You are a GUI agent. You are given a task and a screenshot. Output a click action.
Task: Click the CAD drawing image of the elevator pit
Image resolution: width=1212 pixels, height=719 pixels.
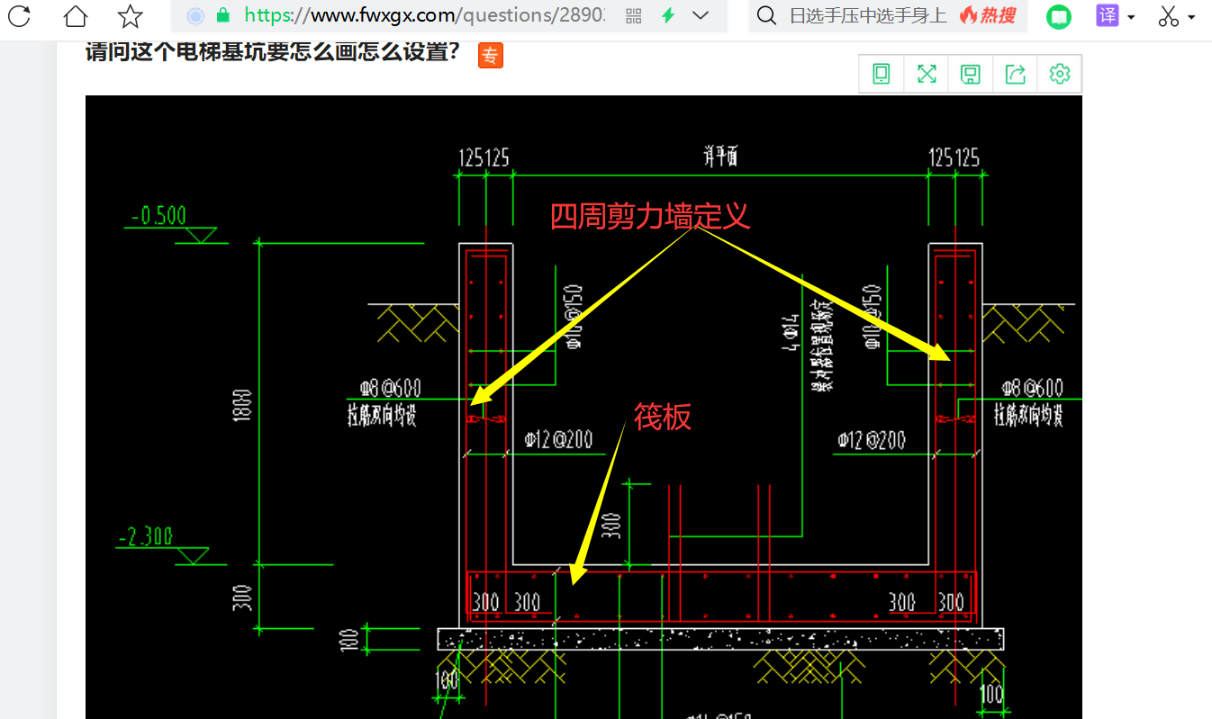tap(583, 407)
